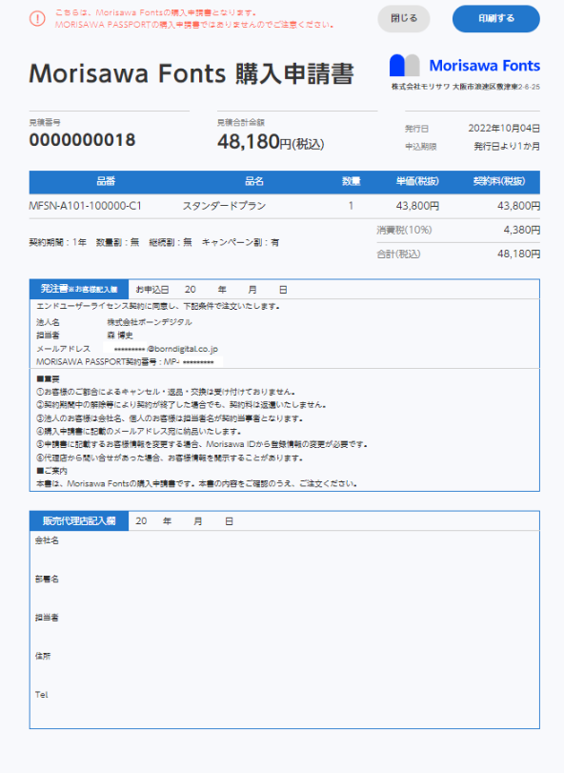The height and width of the screenshot is (773, 564).
Task: Click the unit price 43,800円 under 単価(税抜)
Action: tap(417, 206)
